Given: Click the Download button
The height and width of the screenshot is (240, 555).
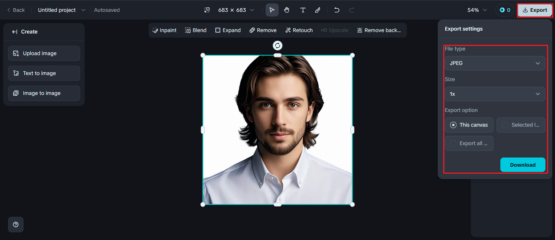Looking at the screenshot, I should click(x=522, y=165).
